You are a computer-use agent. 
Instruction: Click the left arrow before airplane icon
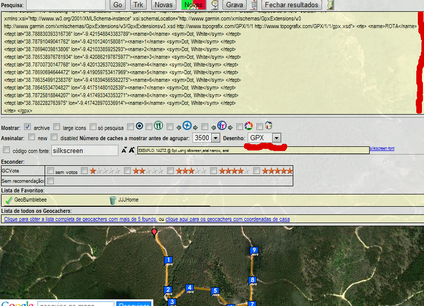tap(178, 127)
